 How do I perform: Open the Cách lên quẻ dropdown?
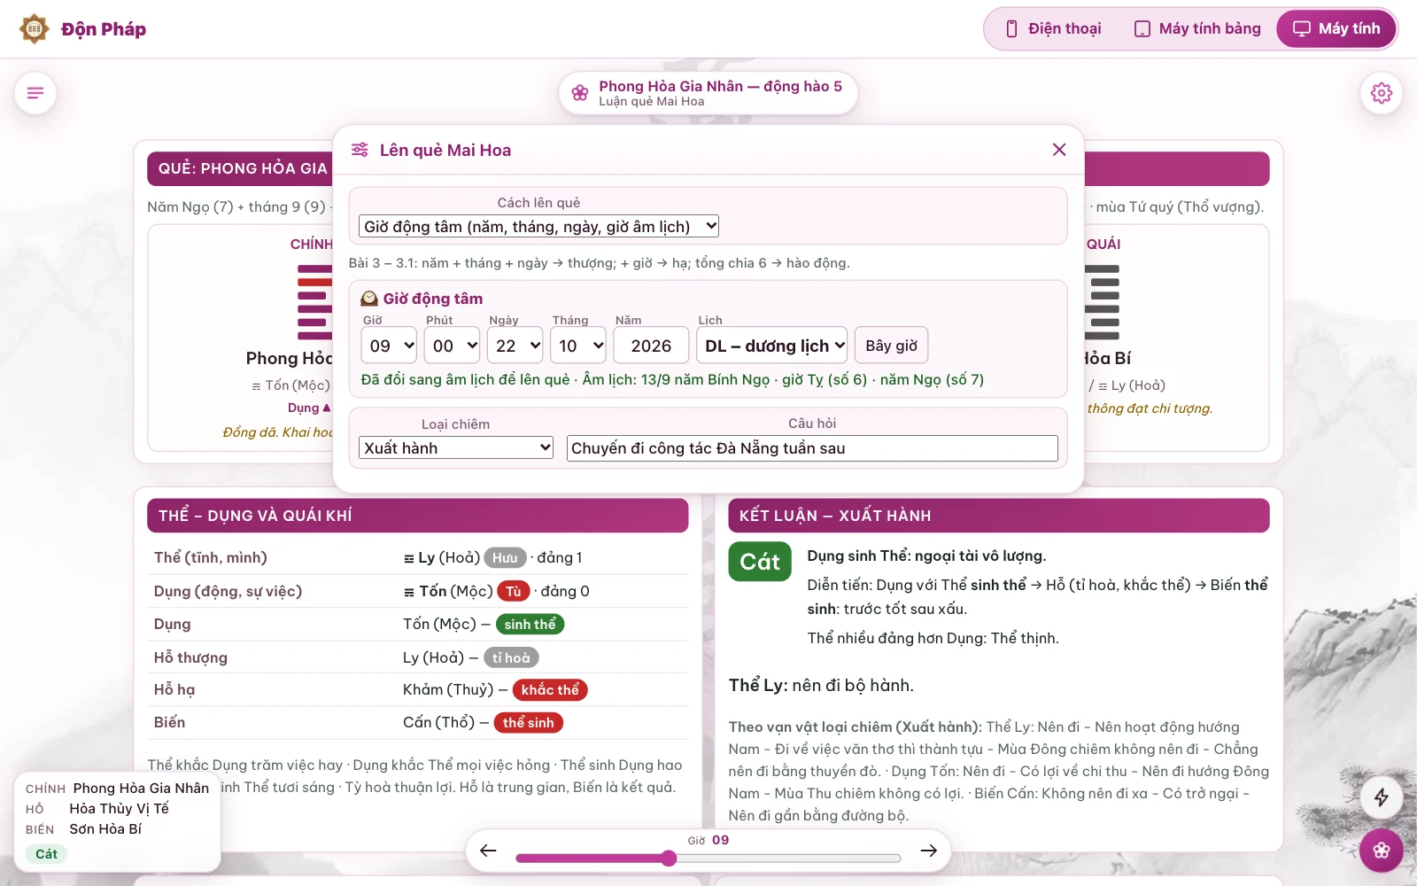[538, 226]
